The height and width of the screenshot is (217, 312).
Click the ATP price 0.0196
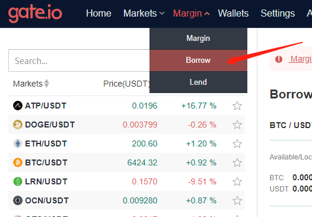click(145, 106)
